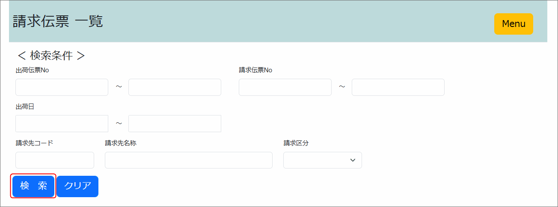Expand the 請求区分 dropdown

coord(323,160)
